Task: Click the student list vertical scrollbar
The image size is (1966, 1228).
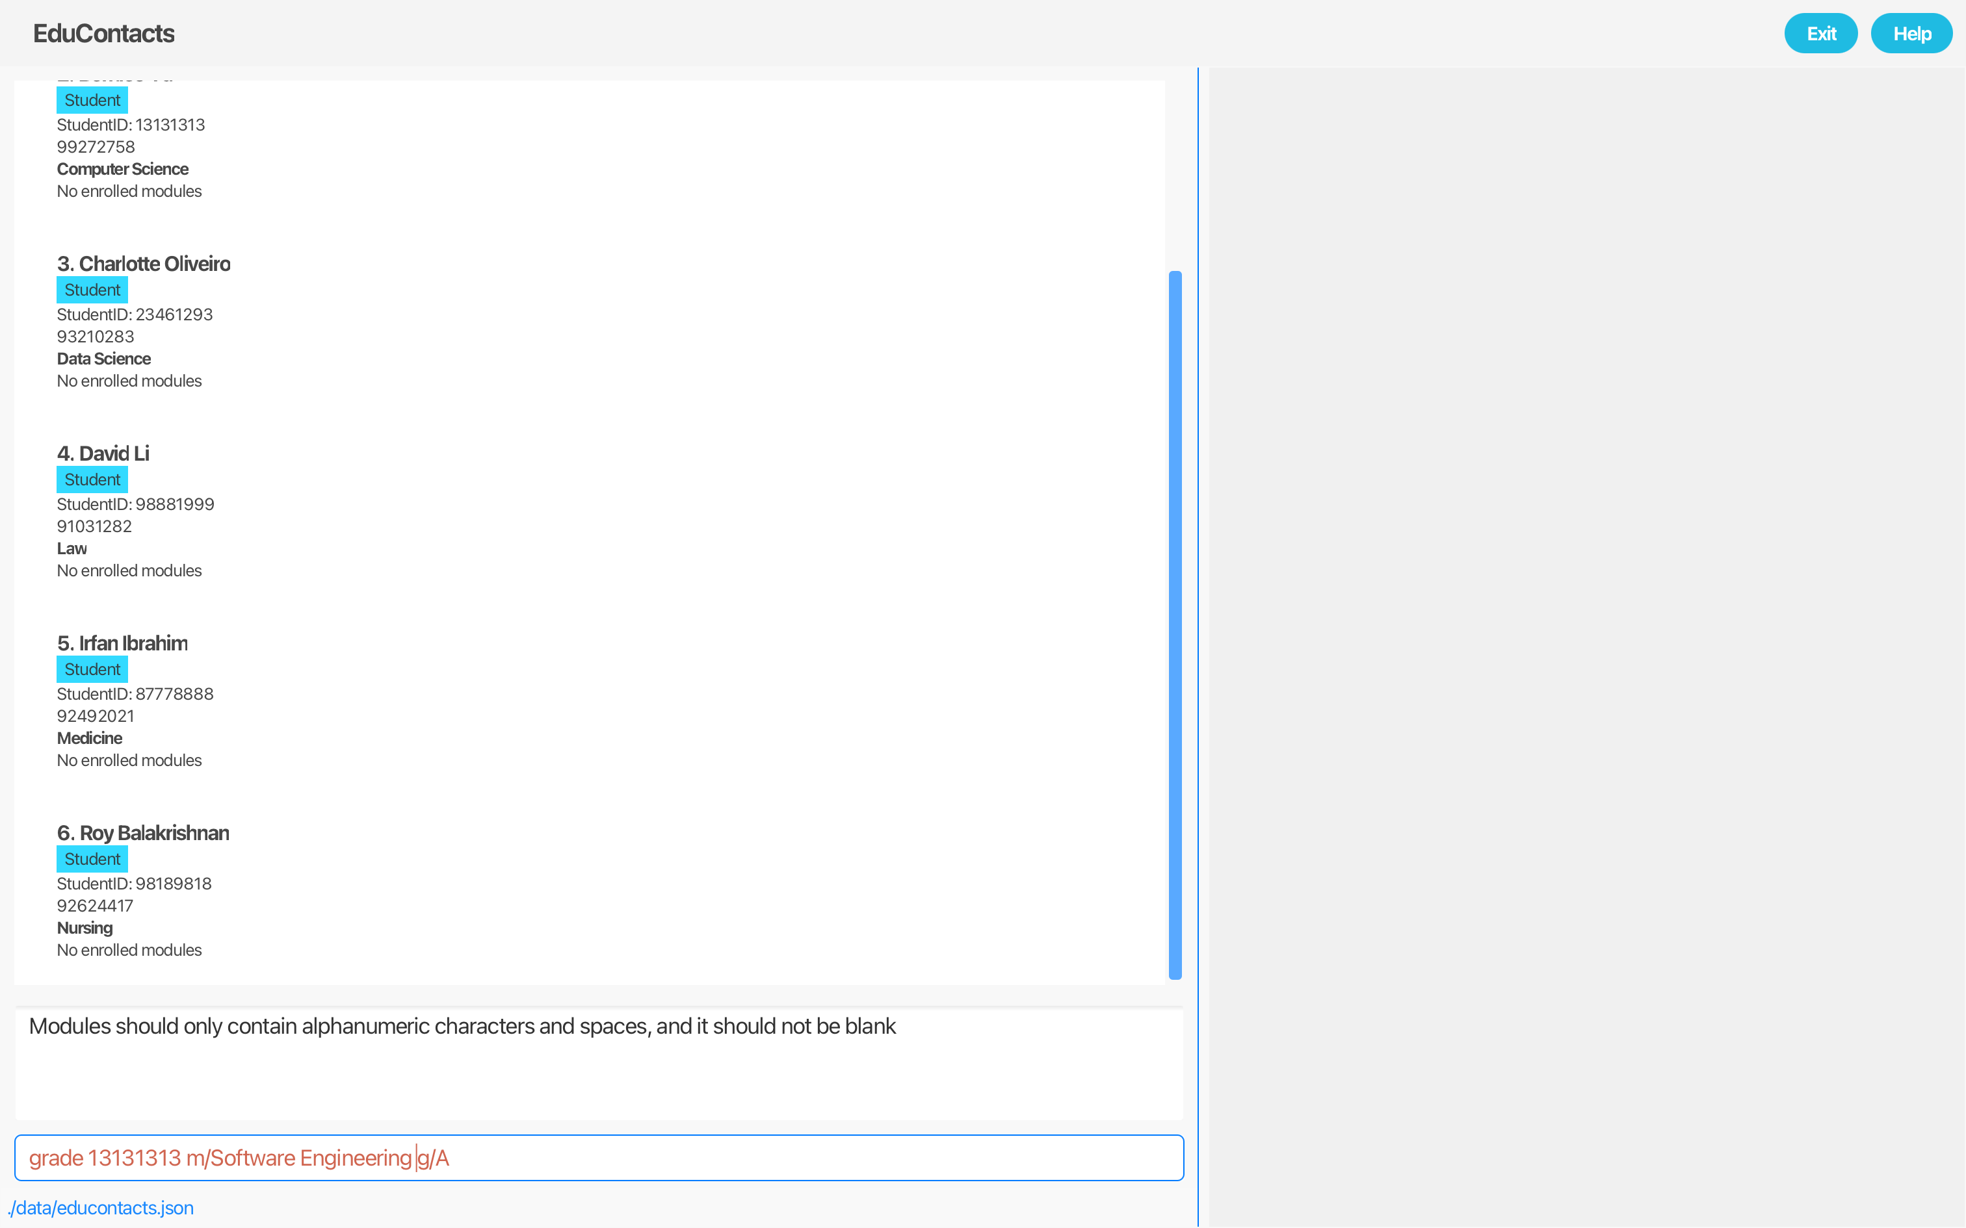Action: (x=1175, y=624)
